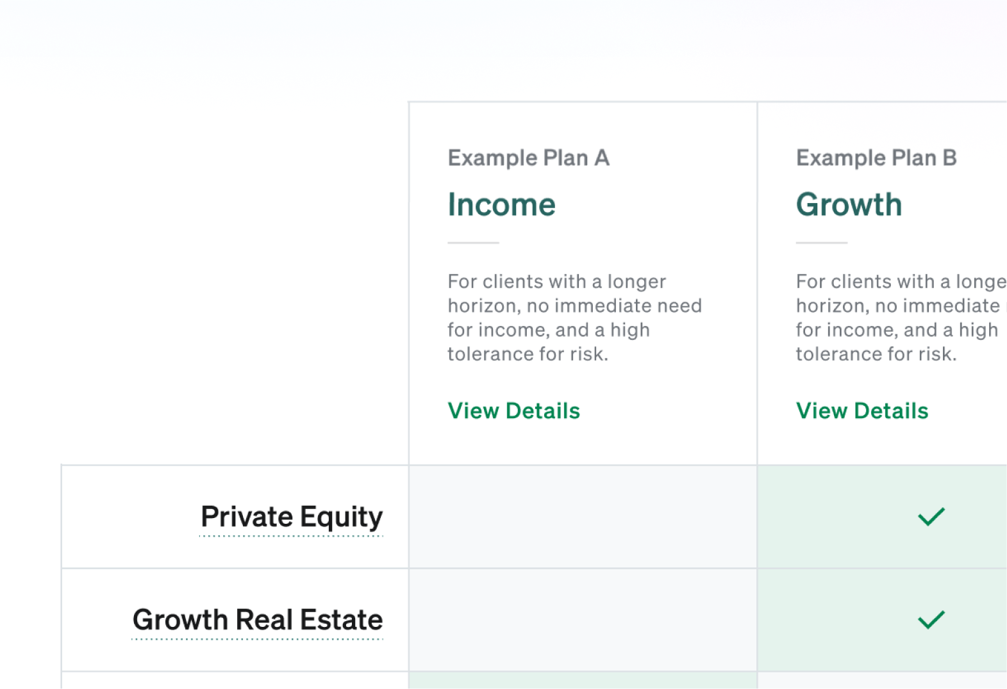Viewport: 1007px width, 689px height.
Task: Click the Growth plan heading
Action: coord(849,205)
